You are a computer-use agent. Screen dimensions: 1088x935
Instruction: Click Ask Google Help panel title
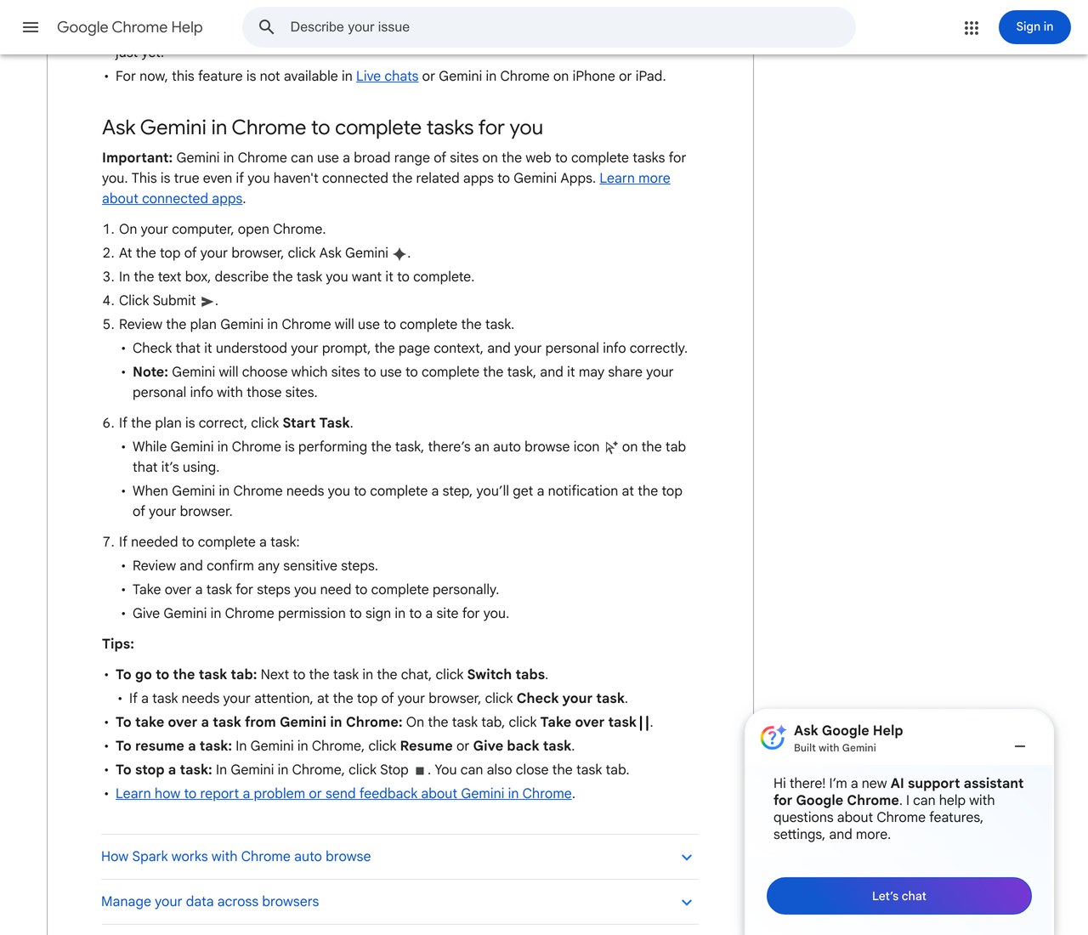click(848, 730)
